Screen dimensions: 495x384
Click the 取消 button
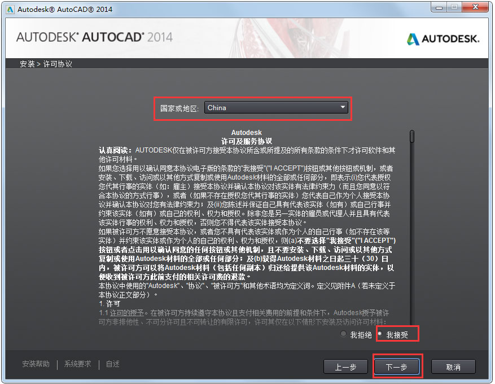tap(453, 367)
